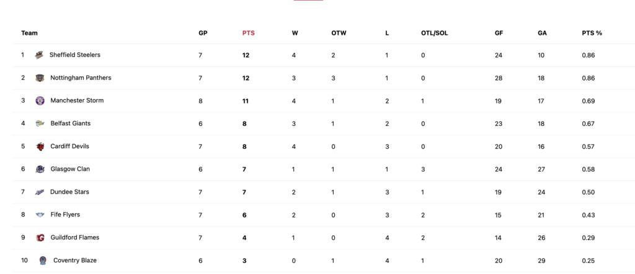Click the Guildford Flames team logo
Image resolution: width=635 pixels, height=274 pixels.
[x=40, y=237]
